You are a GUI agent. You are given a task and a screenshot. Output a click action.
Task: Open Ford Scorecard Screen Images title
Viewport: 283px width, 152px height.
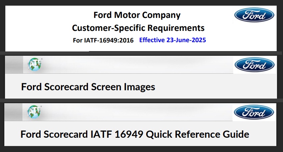(88, 87)
